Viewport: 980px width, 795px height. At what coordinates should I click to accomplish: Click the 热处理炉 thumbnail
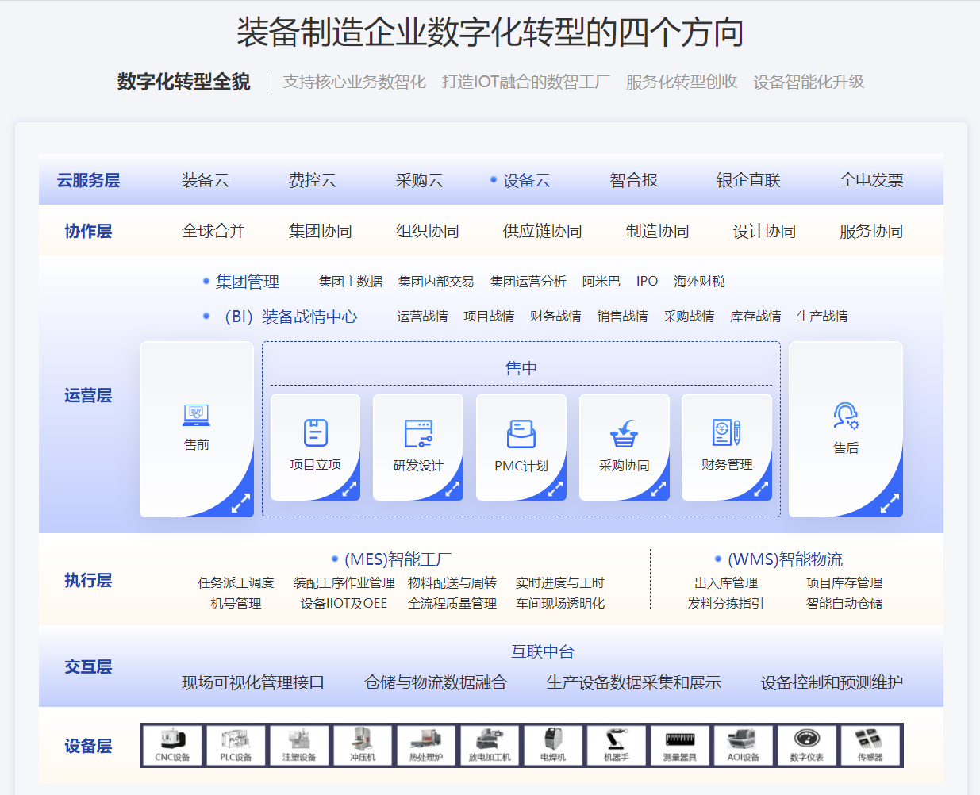tap(426, 745)
